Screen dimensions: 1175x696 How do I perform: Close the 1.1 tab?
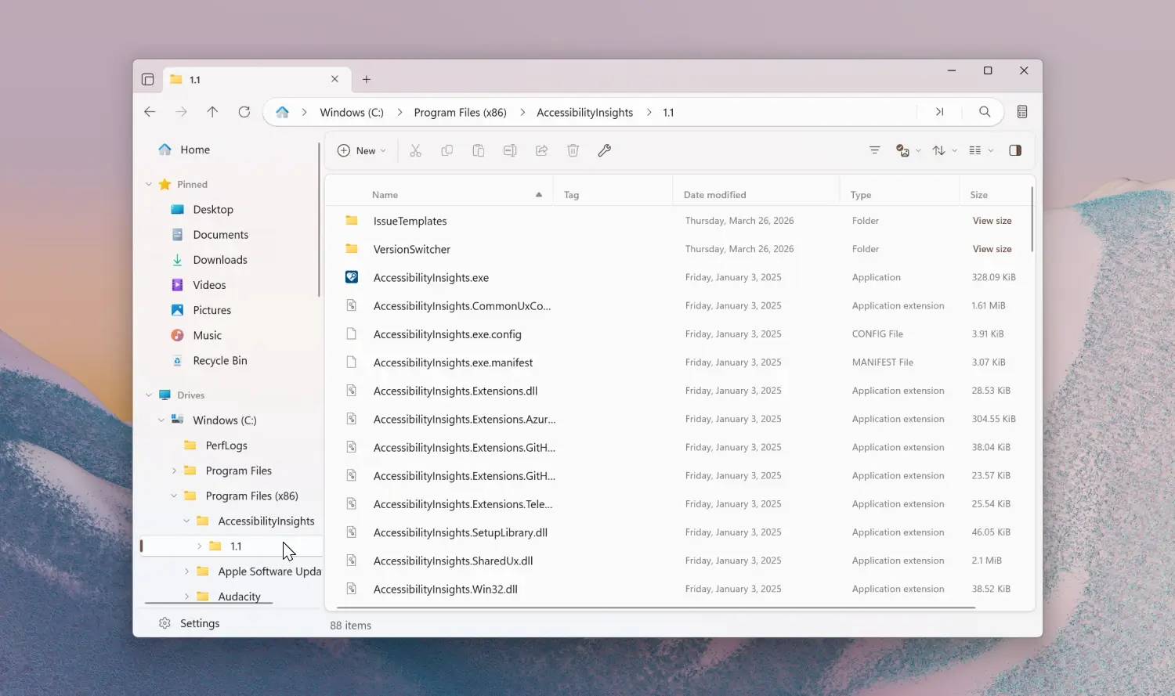click(x=334, y=79)
